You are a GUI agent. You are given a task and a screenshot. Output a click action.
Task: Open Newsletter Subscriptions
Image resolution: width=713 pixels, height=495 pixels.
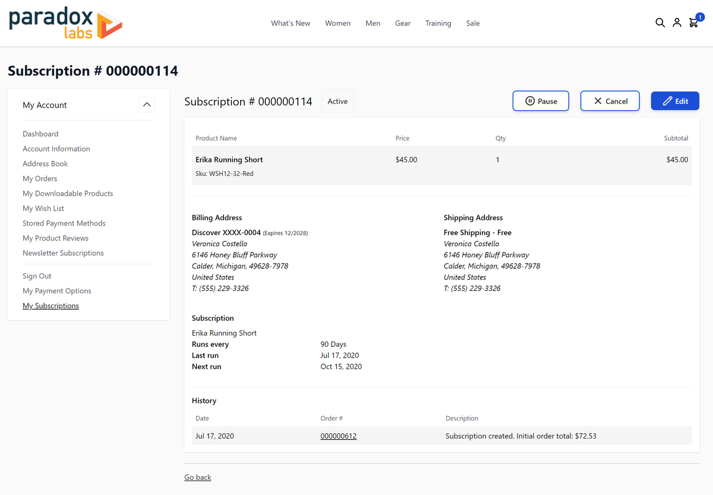click(x=63, y=253)
